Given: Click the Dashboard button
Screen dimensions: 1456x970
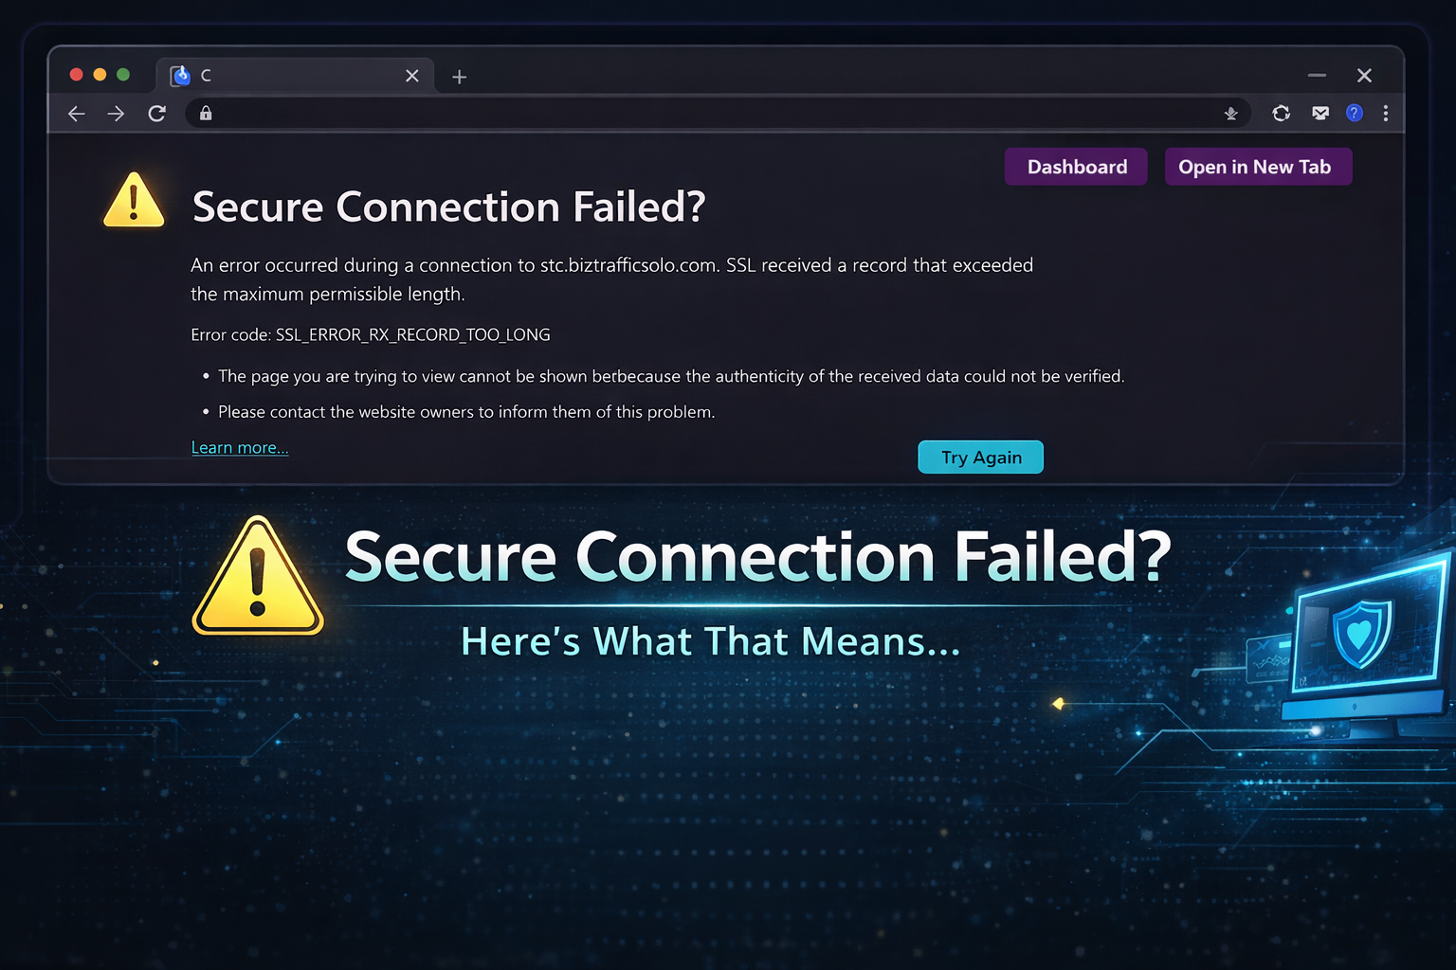Looking at the screenshot, I should [x=1077, y=167].
